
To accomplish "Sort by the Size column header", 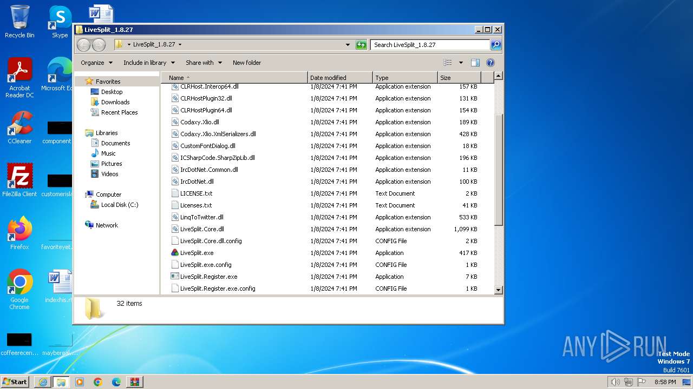I will [459, 78].
